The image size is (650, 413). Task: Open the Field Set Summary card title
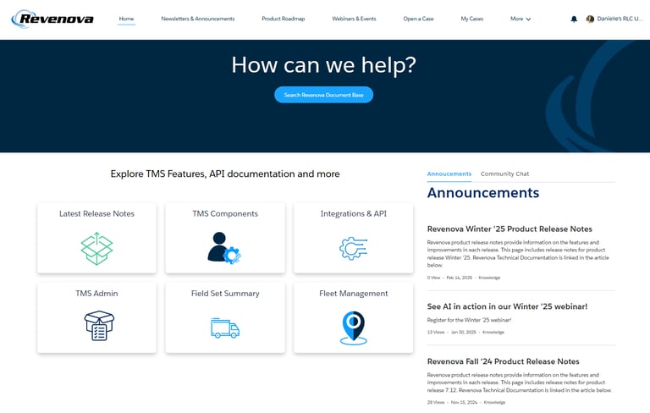click(225, 294)
